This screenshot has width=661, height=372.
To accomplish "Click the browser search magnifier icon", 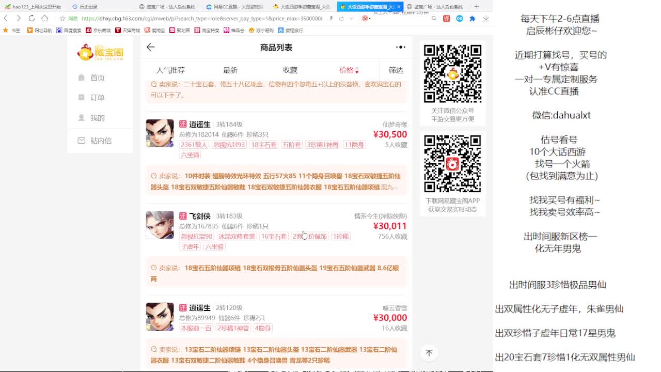I will [434, 18].
